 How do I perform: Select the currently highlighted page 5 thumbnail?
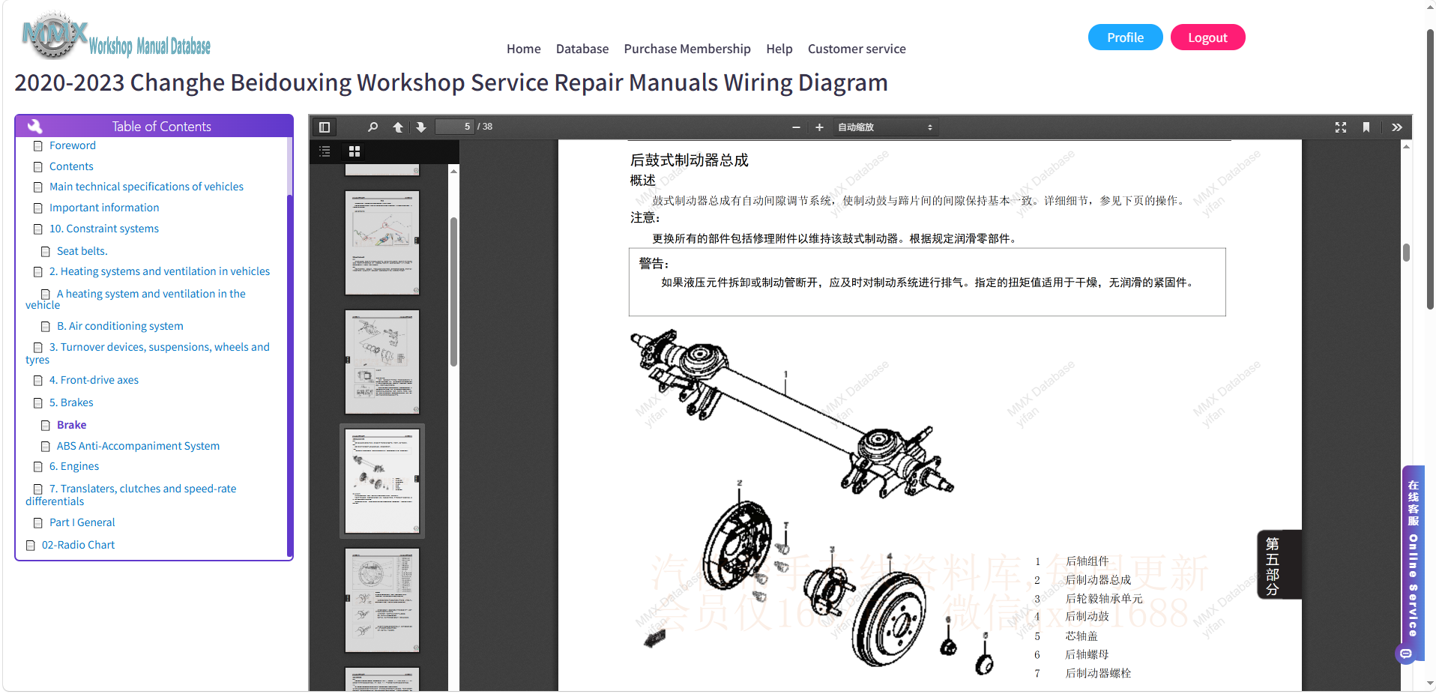point(382,481)
